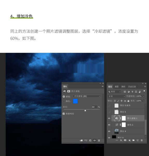Viewport: 149px width, 156px height.
Task: Select the mask icon in Properties panel
Action: coord(69,91)
